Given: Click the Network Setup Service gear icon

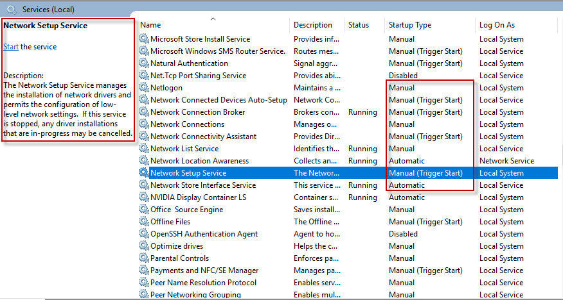Looking at the screenshot, I should click(x=144, y=173).
